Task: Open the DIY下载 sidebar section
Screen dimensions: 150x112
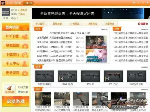Action: (16, 36)
